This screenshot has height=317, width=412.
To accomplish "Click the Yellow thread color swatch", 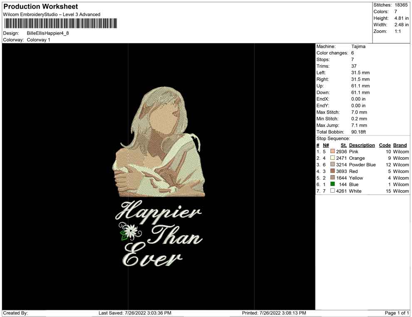I will [x=333, y=178].
